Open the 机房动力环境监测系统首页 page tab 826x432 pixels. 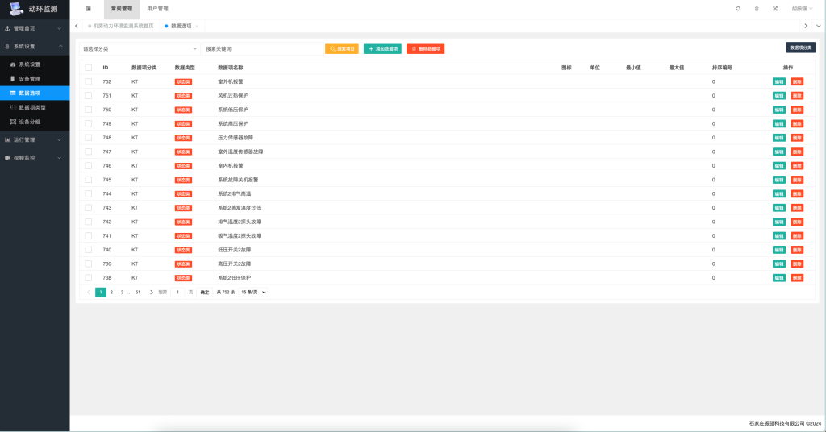point(122,26)
